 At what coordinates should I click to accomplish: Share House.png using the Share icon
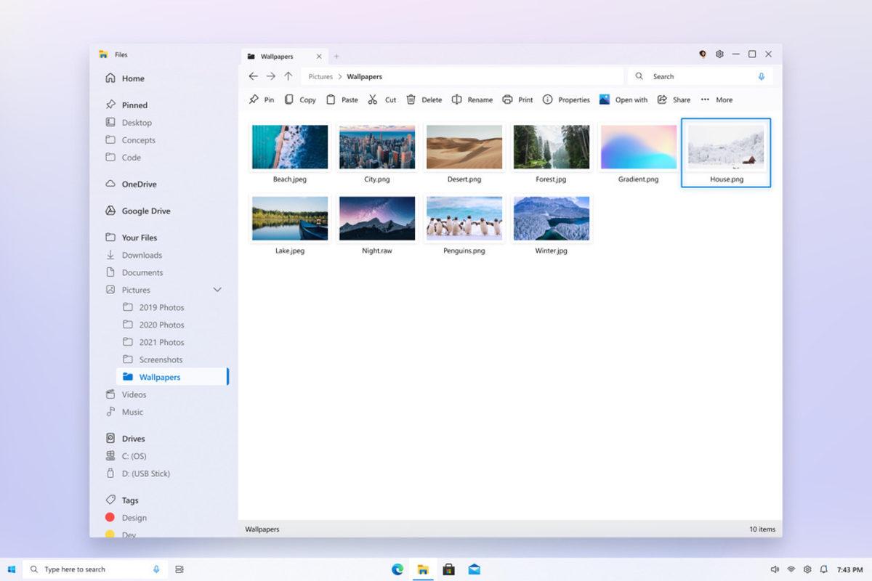(673, 99)
